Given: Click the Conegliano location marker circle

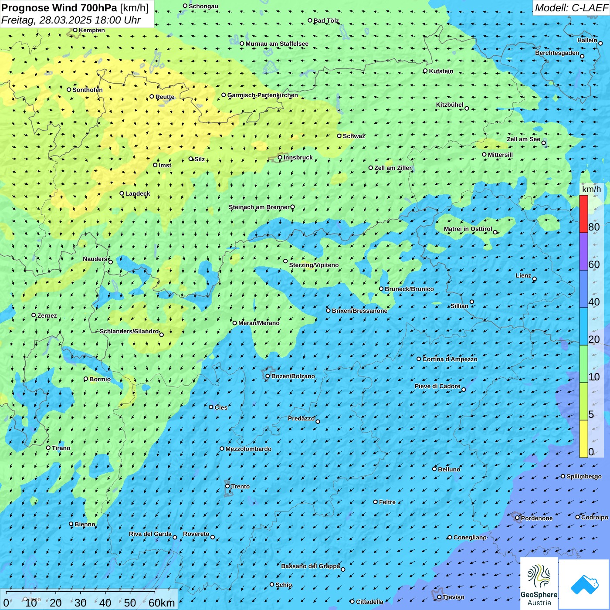Looking at the screenshot, I should point(450,537).
